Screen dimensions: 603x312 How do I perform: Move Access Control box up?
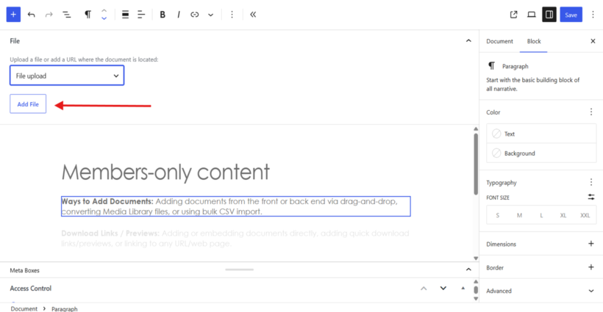pyautogui.click(x=424, y=289)
